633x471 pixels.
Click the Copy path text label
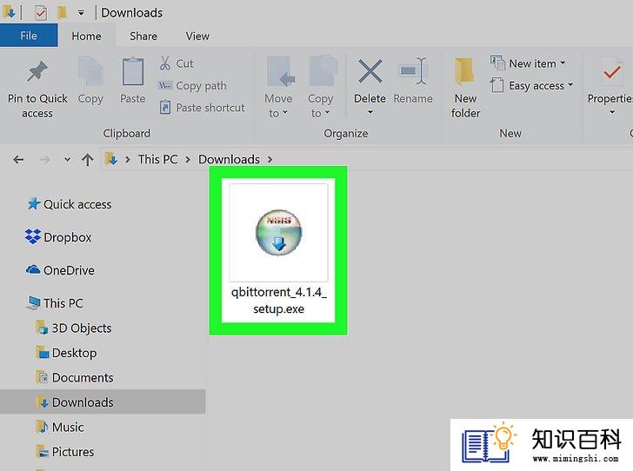click(x=201, y=85)
